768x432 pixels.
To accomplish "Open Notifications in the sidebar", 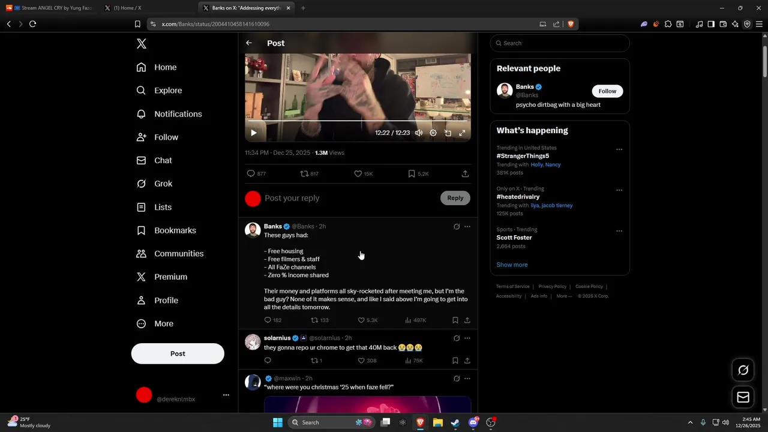I will [169, 114].
